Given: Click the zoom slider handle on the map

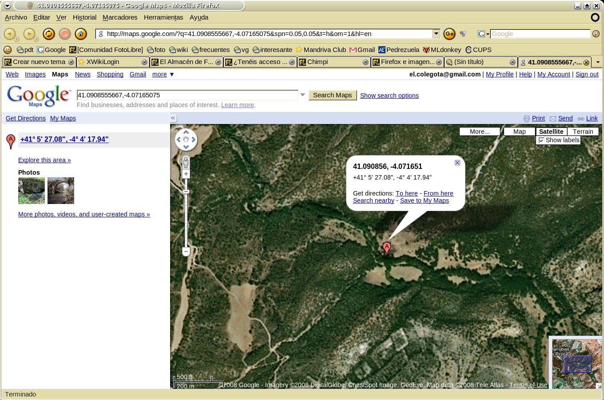Looking at the screenshot, I should tap(186, 192).
